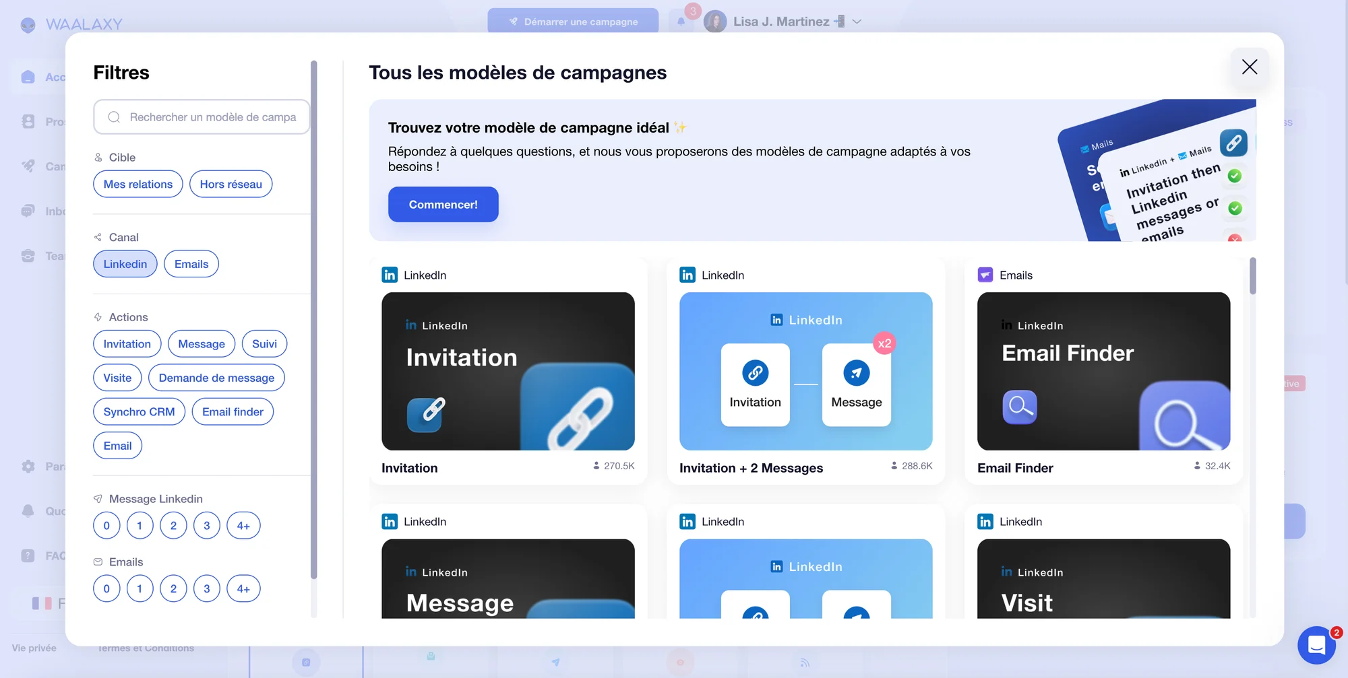Image resolution: width=1348 pixels, height=678 pixels.
Task: Toggle the Emails channel filter
Action: coord(191,264)
